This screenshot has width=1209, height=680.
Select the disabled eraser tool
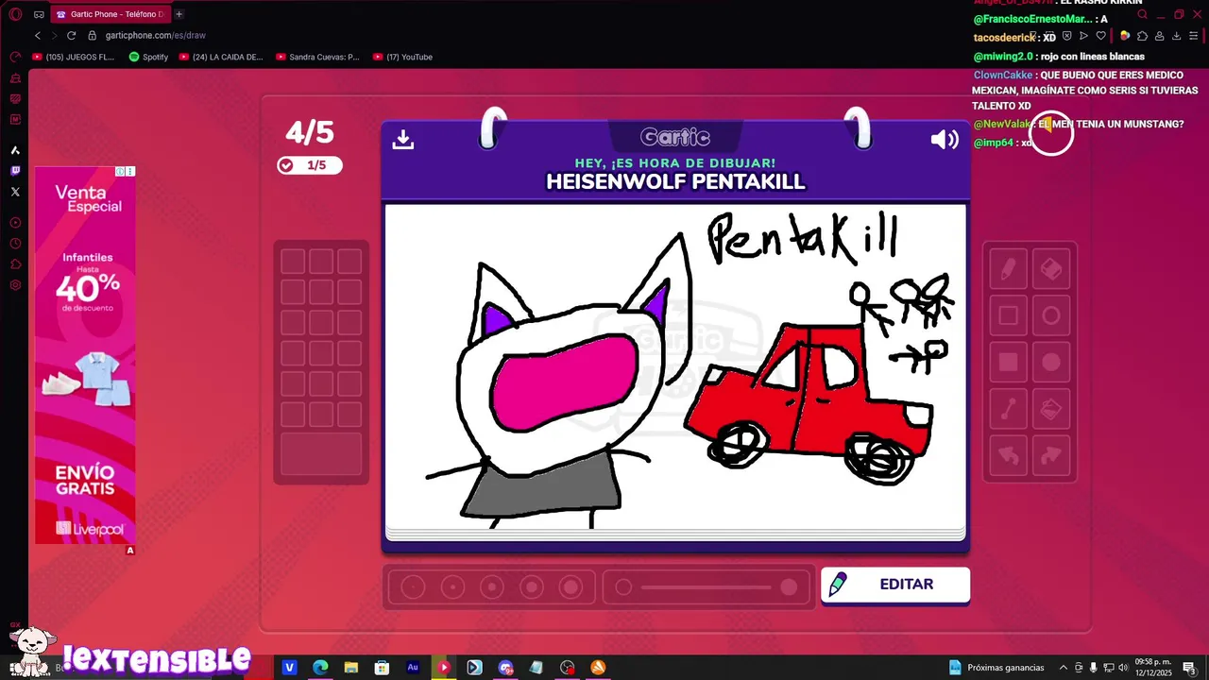coord(1051,270)
